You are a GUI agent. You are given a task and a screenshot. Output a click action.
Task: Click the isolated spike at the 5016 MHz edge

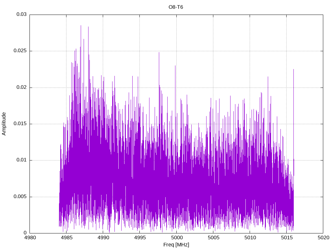click(293, 70)
